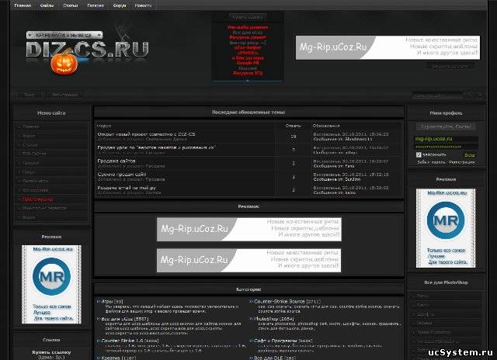Toggle the запомнить remember-me checkbox

pos(419,155)
